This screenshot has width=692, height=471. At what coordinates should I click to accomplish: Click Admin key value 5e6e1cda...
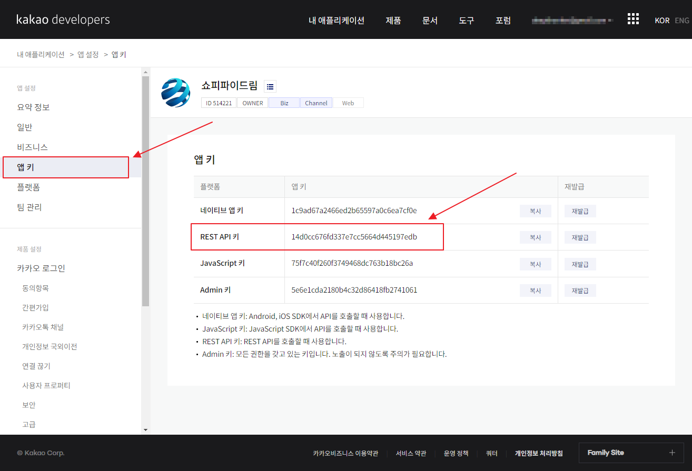[x=354, y=290]
